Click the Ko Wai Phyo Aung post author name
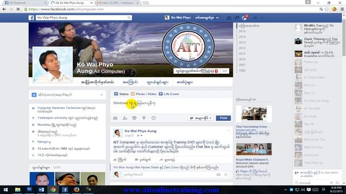The width and height of the screenshot is (346, 194). point(141,131)
